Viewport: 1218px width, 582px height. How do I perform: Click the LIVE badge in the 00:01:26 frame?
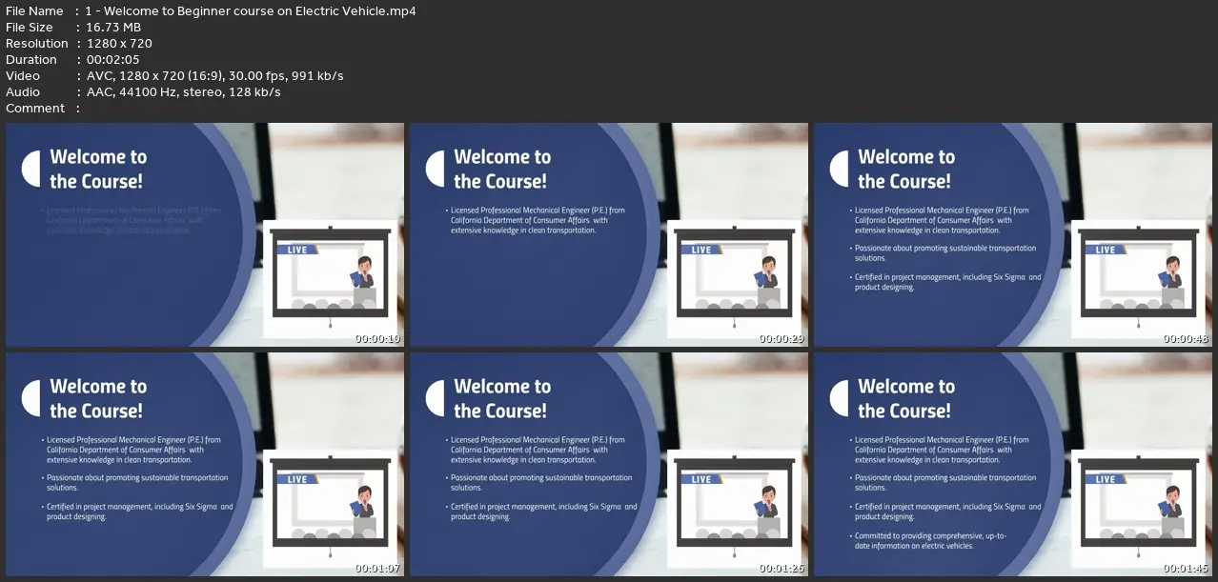click(x=701, y=479)
